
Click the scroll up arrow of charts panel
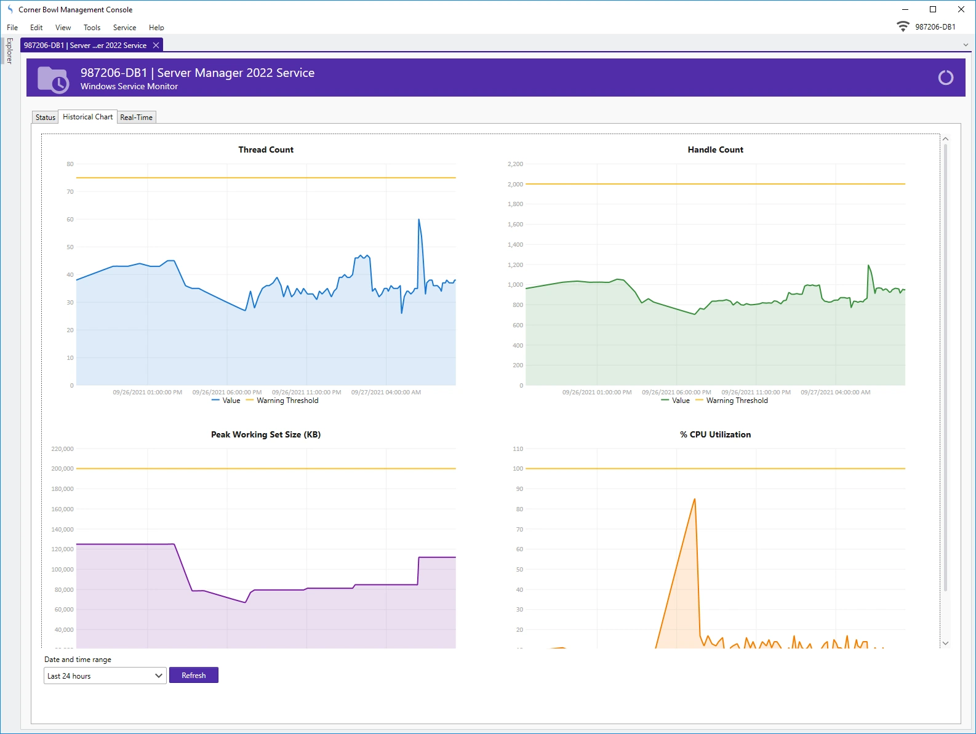pos(945,139)
